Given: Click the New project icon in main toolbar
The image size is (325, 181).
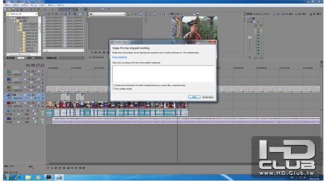Looking at the screenshot, I should 5,10.
